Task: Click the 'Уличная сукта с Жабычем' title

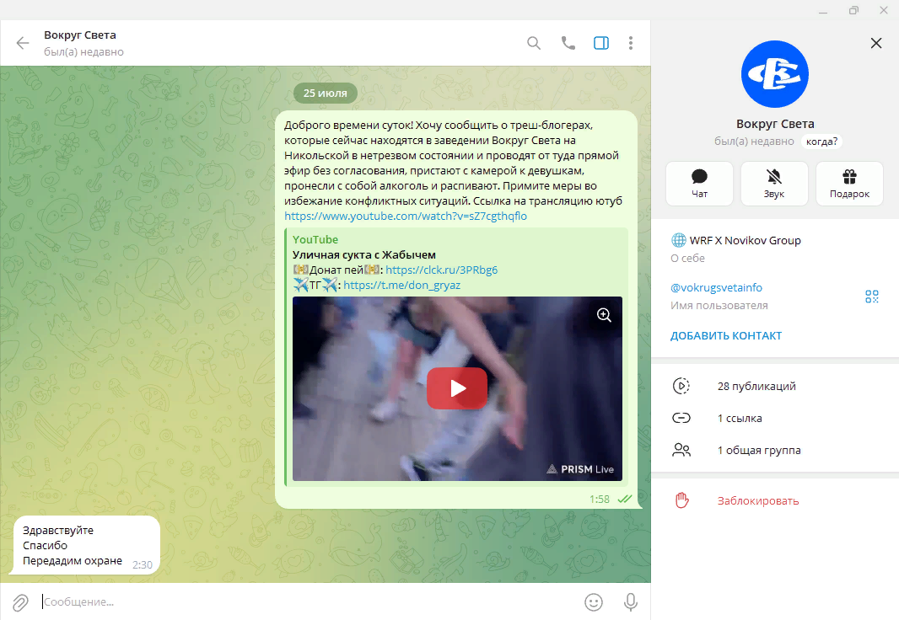Action: pos(364,254)
